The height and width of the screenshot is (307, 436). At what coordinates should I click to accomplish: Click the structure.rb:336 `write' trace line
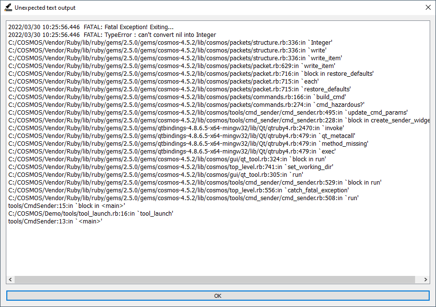click(x=167, y=50)
